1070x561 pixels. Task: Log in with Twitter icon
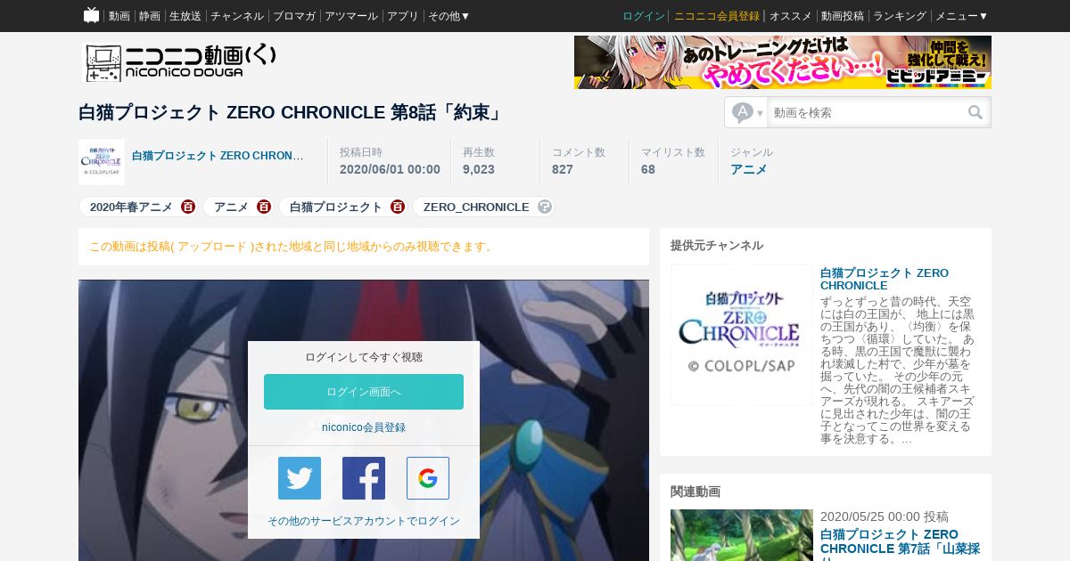pyautogui.click(x=300, y=478)
